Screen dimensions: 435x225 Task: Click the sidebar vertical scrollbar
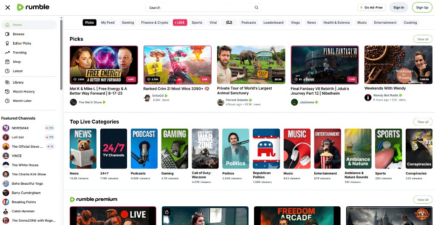pos(61,54)
